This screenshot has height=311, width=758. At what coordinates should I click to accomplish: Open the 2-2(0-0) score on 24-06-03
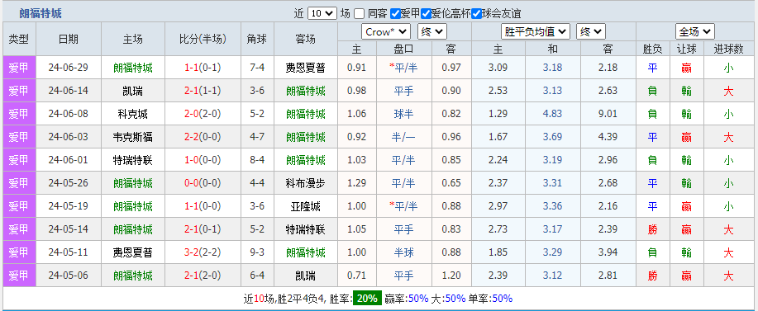click(x=203, y=137)
